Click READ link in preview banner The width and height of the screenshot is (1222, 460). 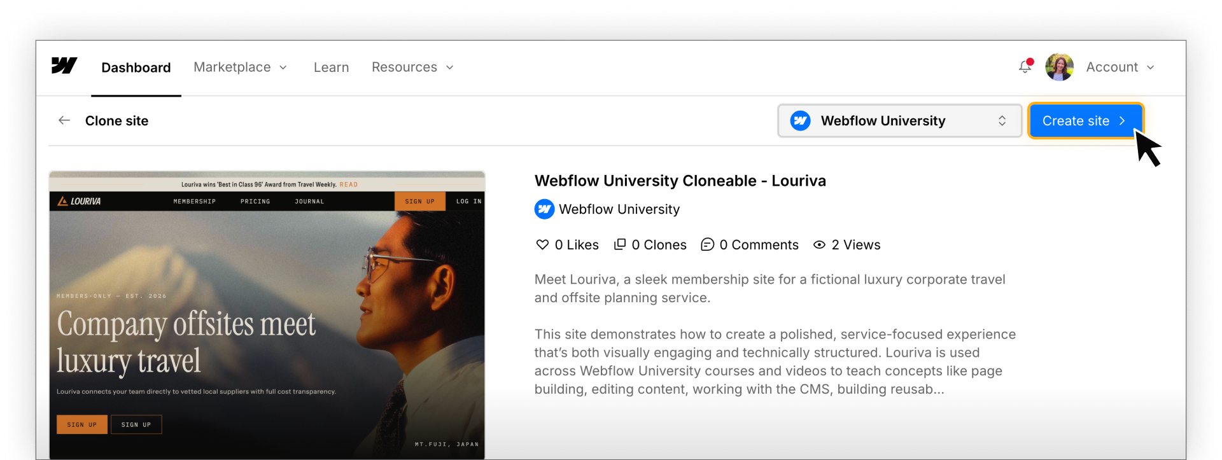coord(349,185)
